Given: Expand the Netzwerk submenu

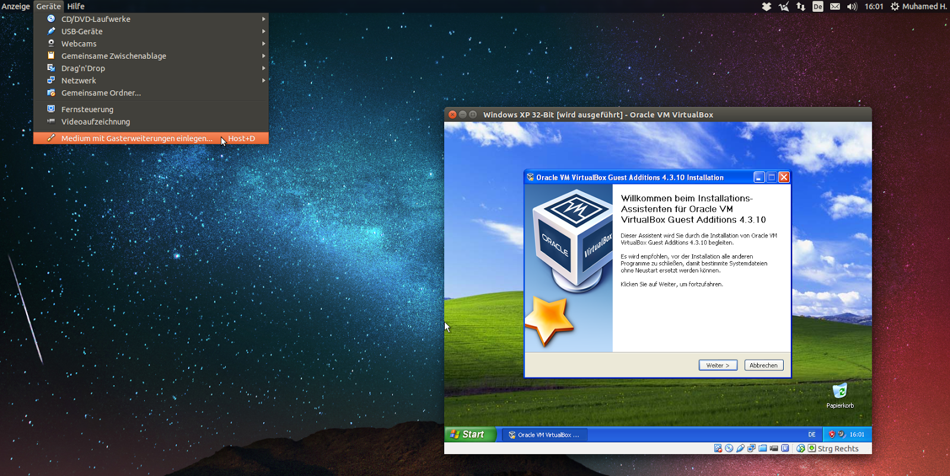Looking at the screenshot, I should pyautogui.click(x=151, y=81).
